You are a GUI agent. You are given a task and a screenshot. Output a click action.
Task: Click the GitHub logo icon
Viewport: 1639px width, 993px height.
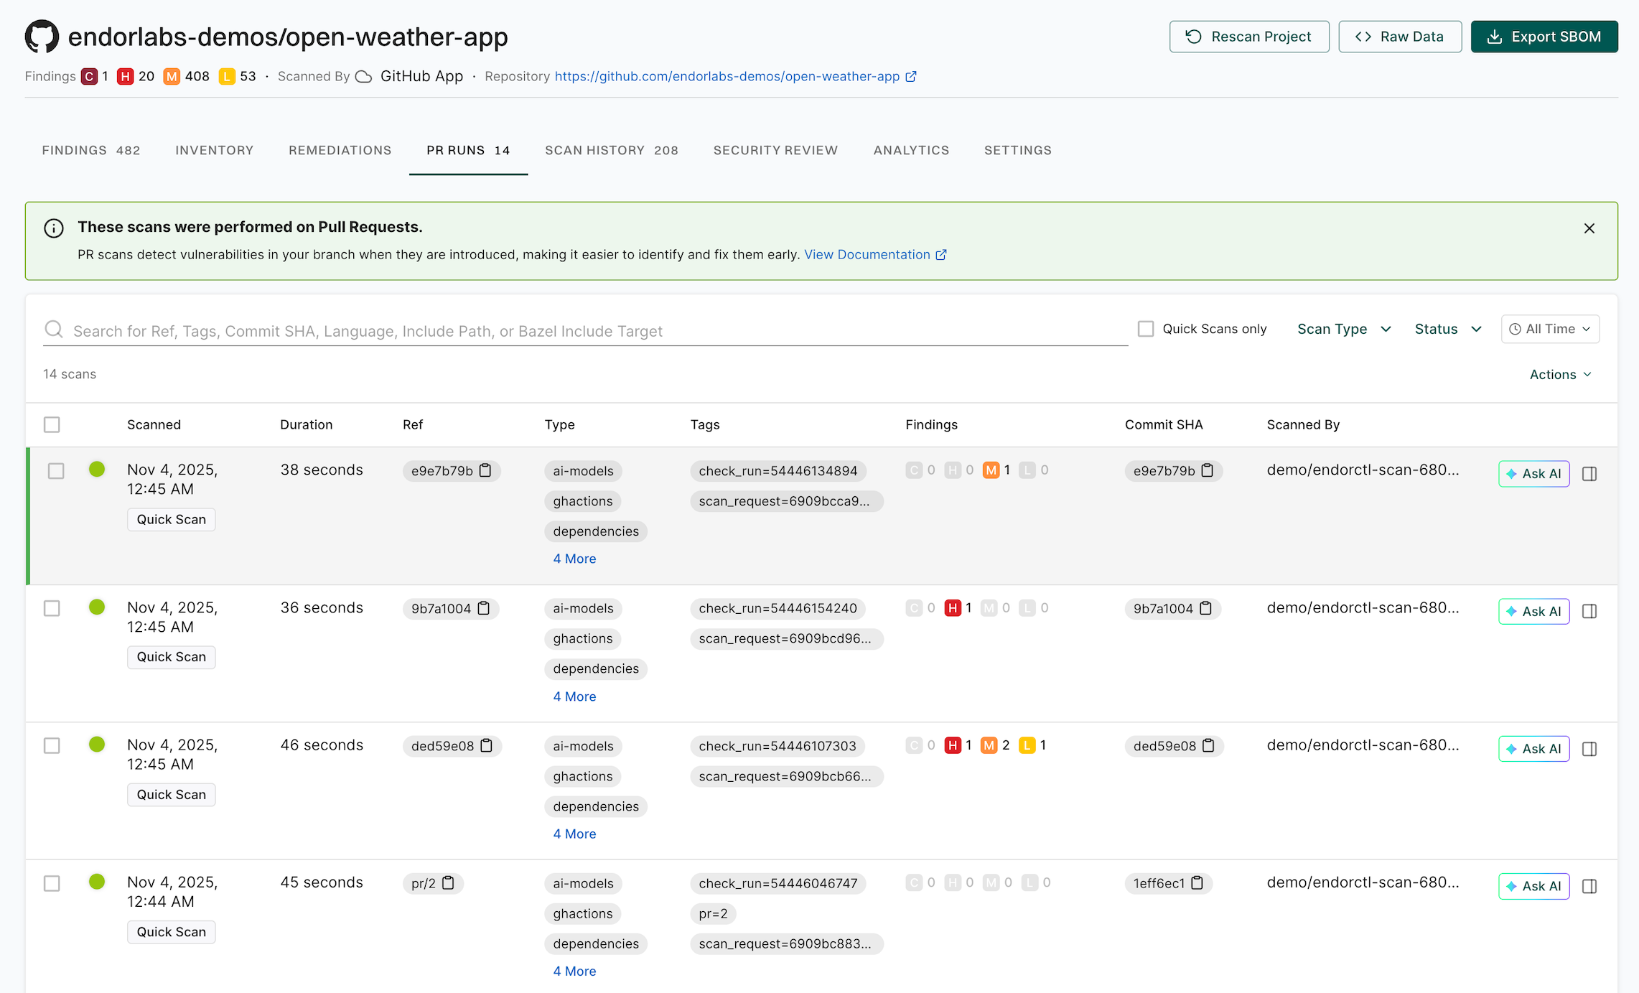click(x=42, y=37)
